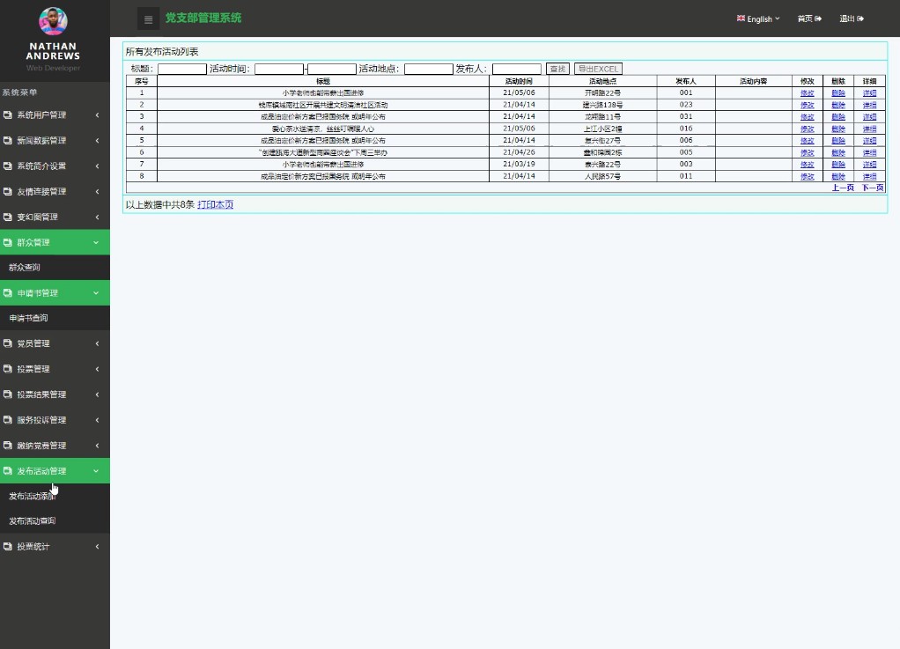Expand the 投票结果管理 menu chevron
The width and height of the screenshot is (900, 649).
tap(97, 395)
